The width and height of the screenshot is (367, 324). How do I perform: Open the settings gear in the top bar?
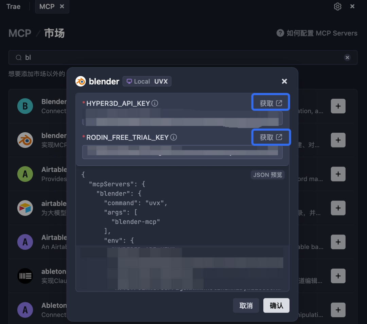point(337,6)
